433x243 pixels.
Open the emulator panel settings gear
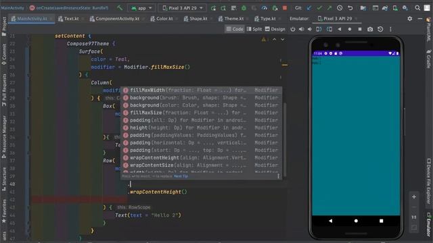click(x=410, y=19)
